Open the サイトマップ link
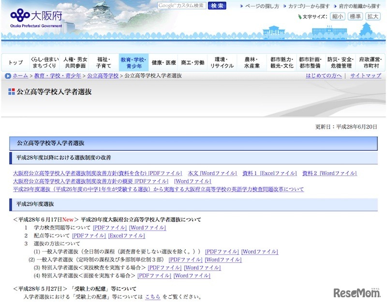This screenshot has height=304, width=387. [365, 76]
